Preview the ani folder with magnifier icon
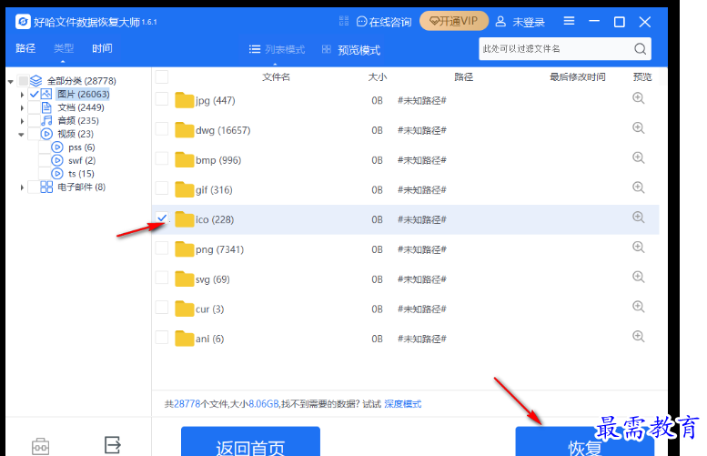Viewport: 707px width, 456px height. tap(639, 337)
